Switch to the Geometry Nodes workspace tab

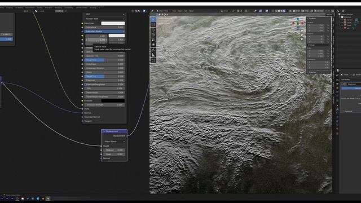82,7
